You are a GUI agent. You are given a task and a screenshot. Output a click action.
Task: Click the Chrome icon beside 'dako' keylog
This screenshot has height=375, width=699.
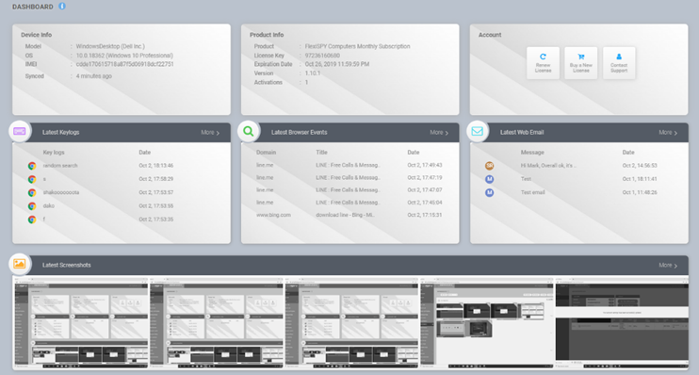(x=32, y=206)
